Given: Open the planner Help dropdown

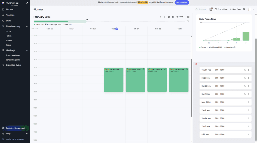Looking at the screenshot, I should click(x=181, y=17).
